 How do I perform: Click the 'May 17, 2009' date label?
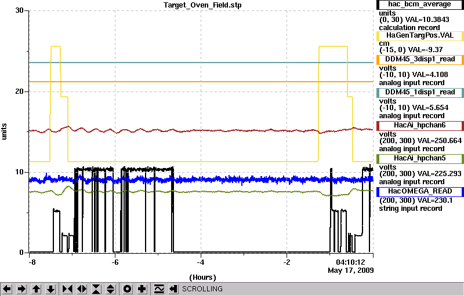pyautogui.click(x=351, y=271)
